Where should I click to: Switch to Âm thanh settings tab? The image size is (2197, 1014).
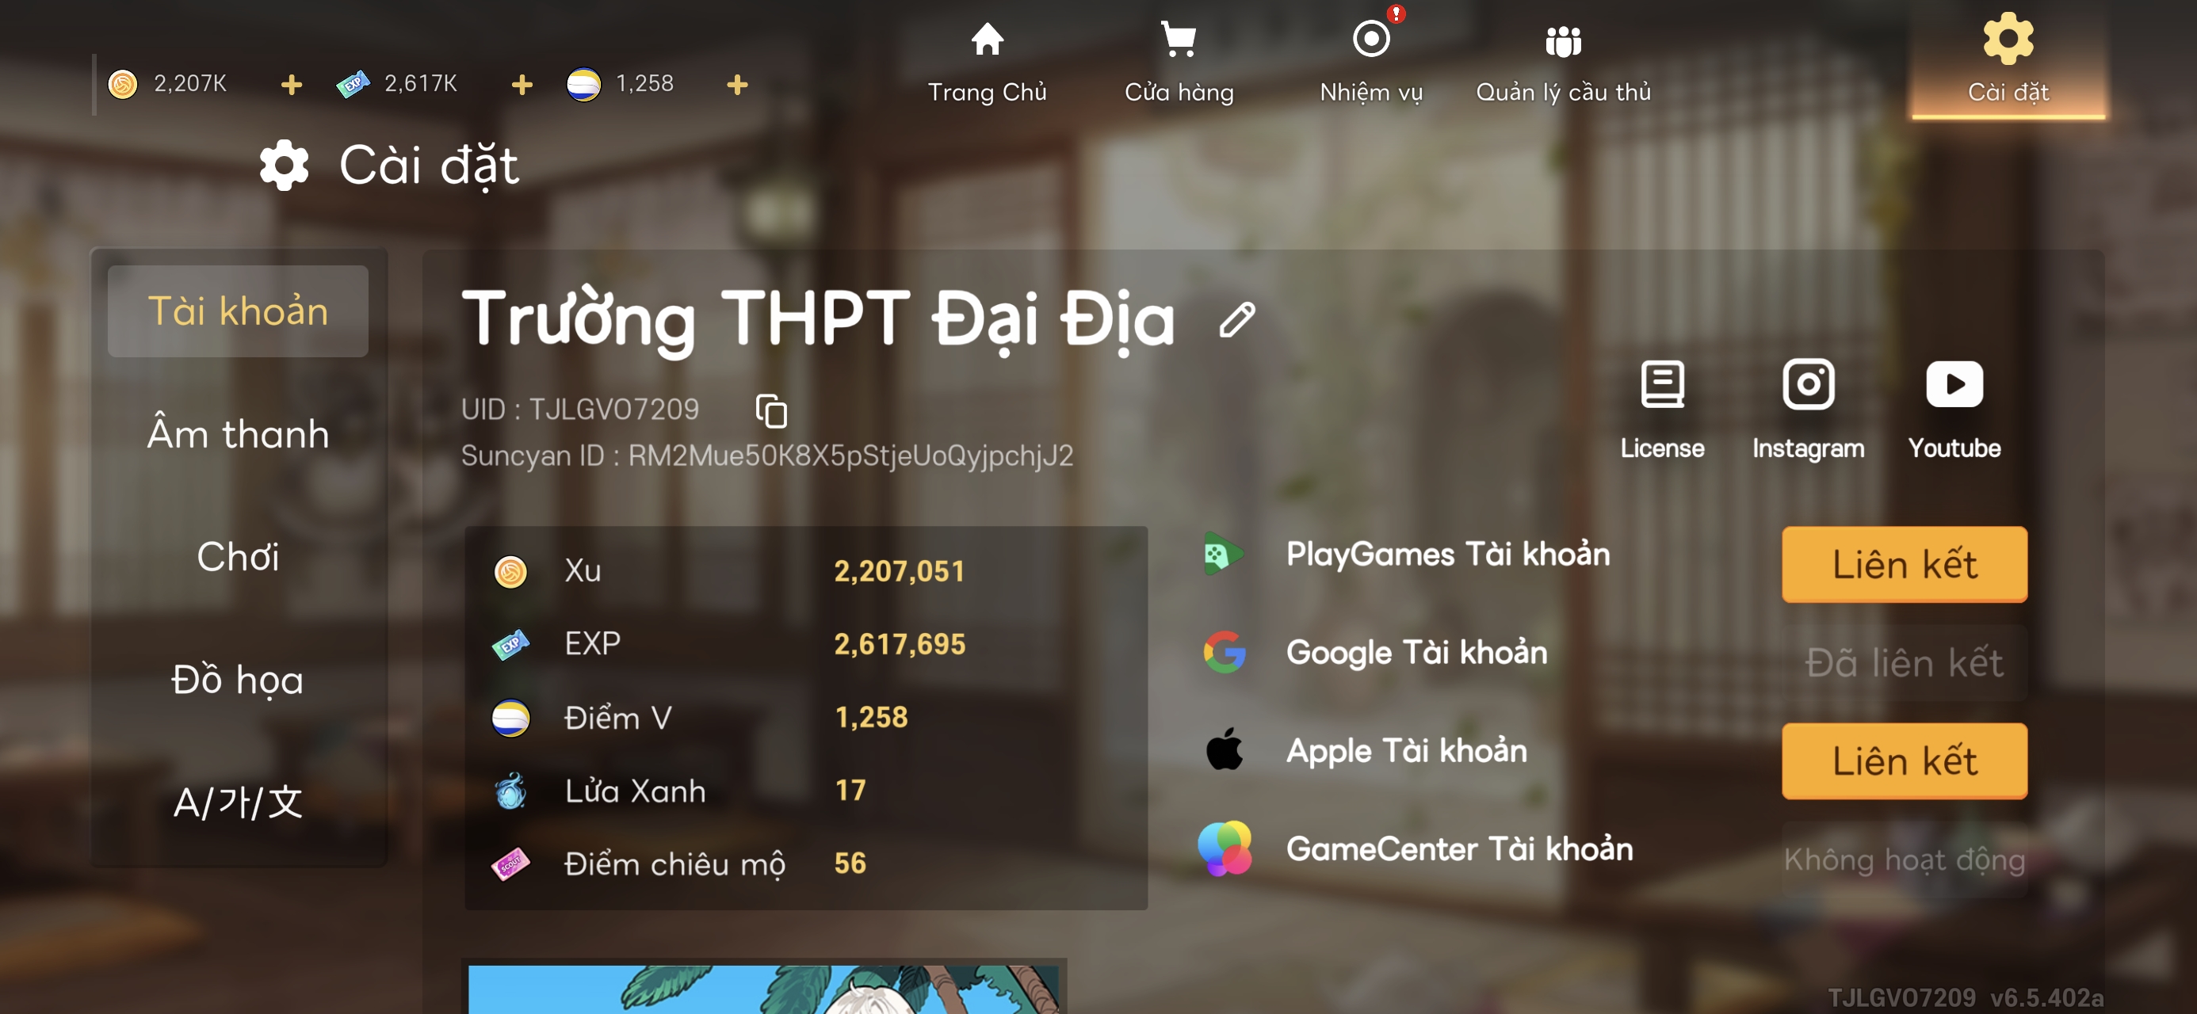point(238,434)
